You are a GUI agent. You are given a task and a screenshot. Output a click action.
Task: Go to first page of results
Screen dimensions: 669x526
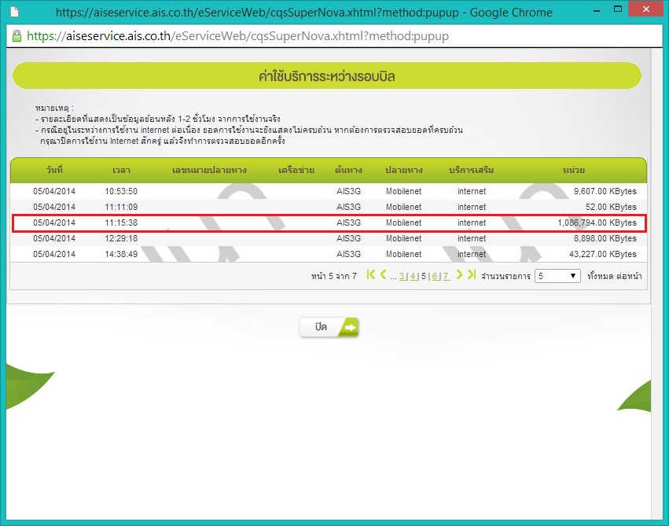tap(371, 274)
